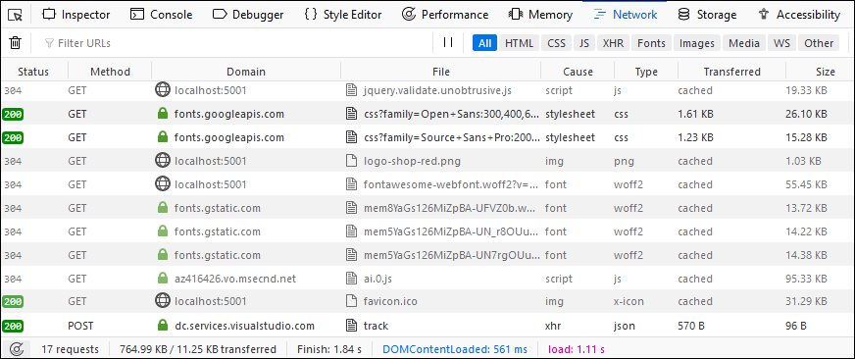The width and height of the screenshot is (855, 359).
Task: Click the az416426.vo.msecnd.net domain cell
Action: click(246, 279)
